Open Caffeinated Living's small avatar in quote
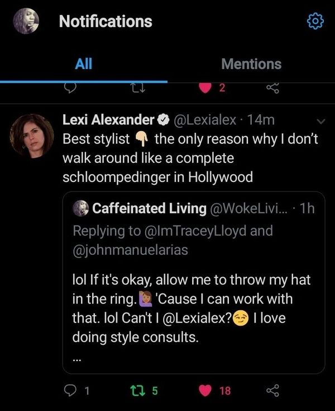 point(81,208)
